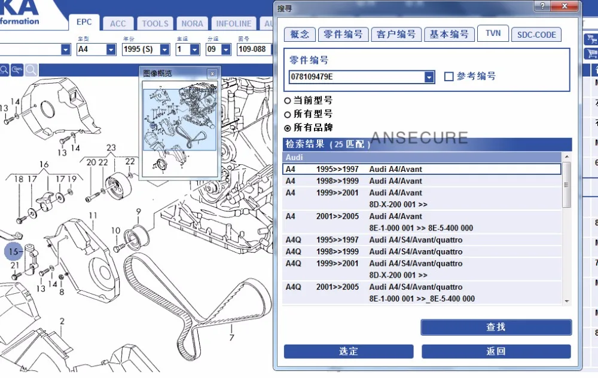Screen dimensions: 598x378
Task: Open the leftmost blank dropdown arrow
Action: pos(66,50)
